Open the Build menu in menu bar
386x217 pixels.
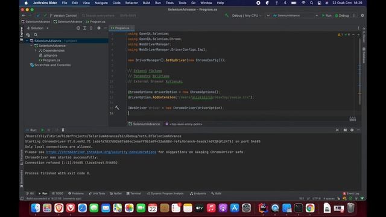point(147,3)
